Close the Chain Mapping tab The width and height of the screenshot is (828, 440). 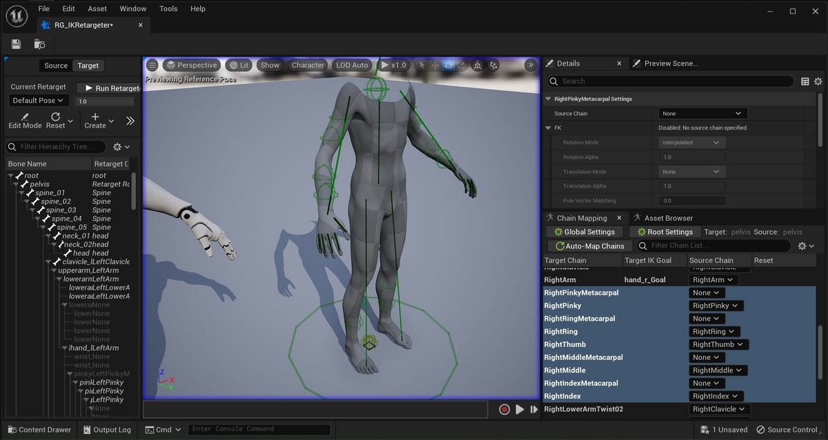pyautogui.click(x=620, y=218)
